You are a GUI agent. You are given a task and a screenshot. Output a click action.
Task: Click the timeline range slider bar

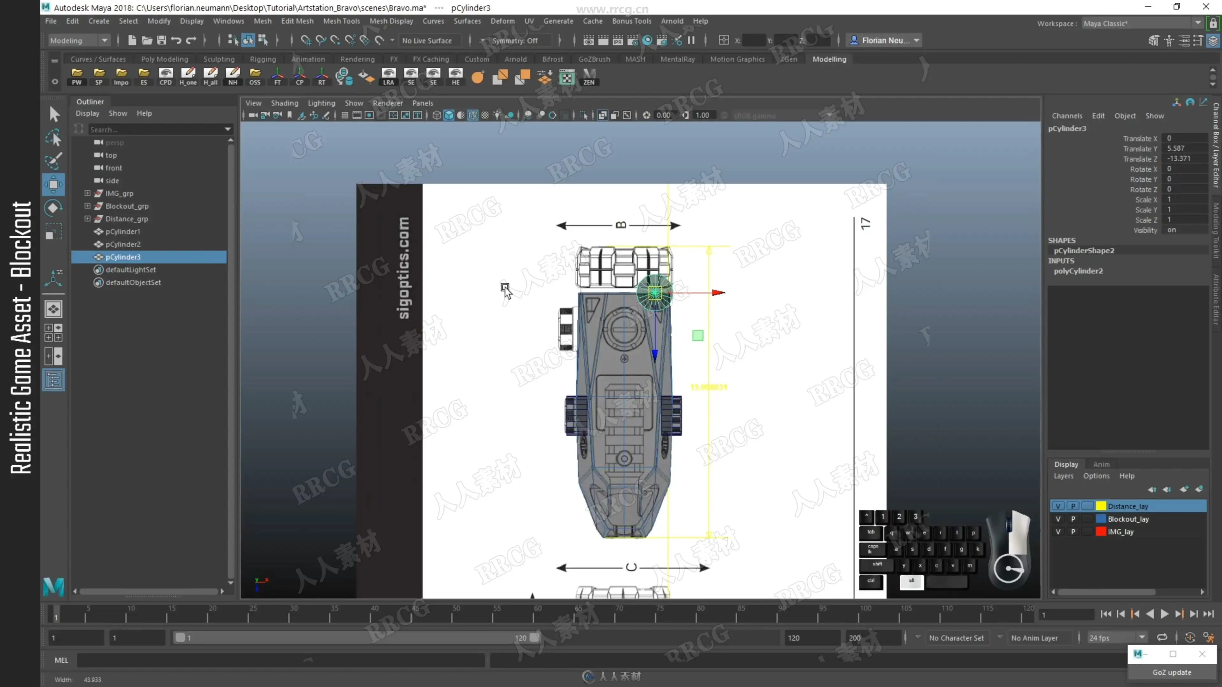[x=357, y=638]
